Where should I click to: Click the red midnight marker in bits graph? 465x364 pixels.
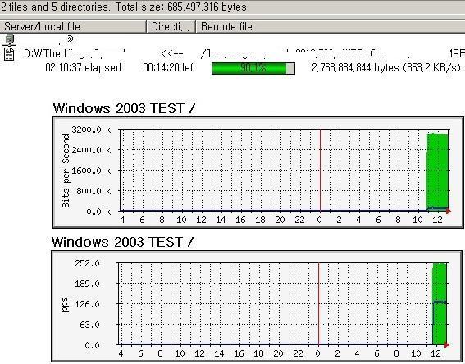pos(320,171)
